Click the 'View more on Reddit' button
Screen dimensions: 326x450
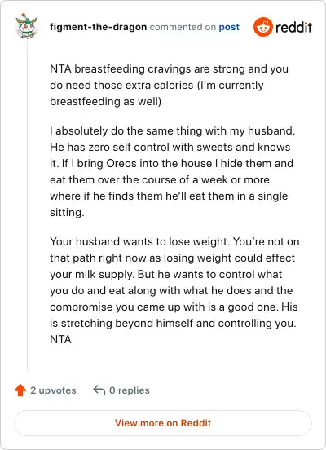pyautogui.click(x=163, y=423)
